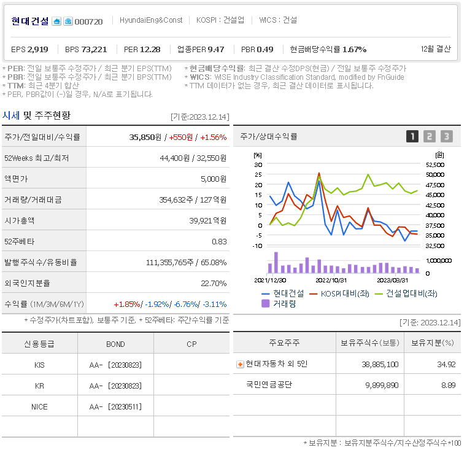This screenshot has height=450, width=467.
Task: Click the purple 거래량 legend swatch
Action: click(x=265, y=304)
